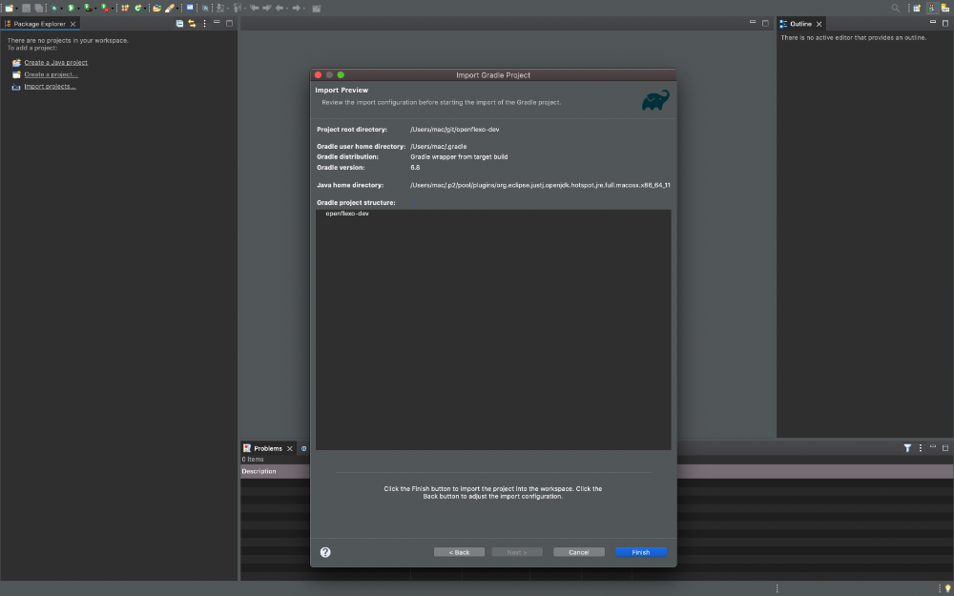Open the Forward history dropdown arrow
Viewport: 954px width, 596px height.
[304, 9]
